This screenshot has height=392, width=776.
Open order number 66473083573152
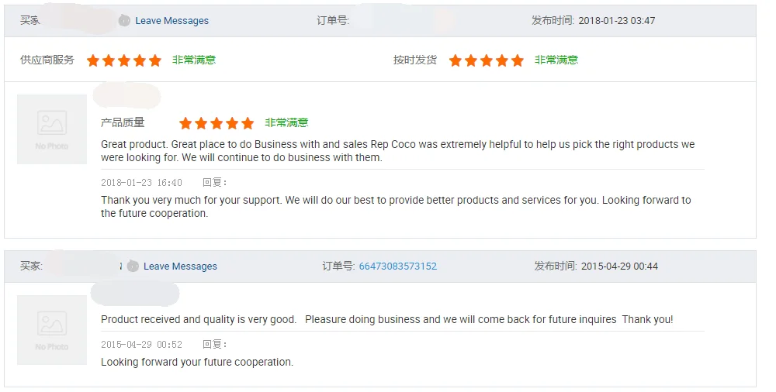[x=397, y=266]
